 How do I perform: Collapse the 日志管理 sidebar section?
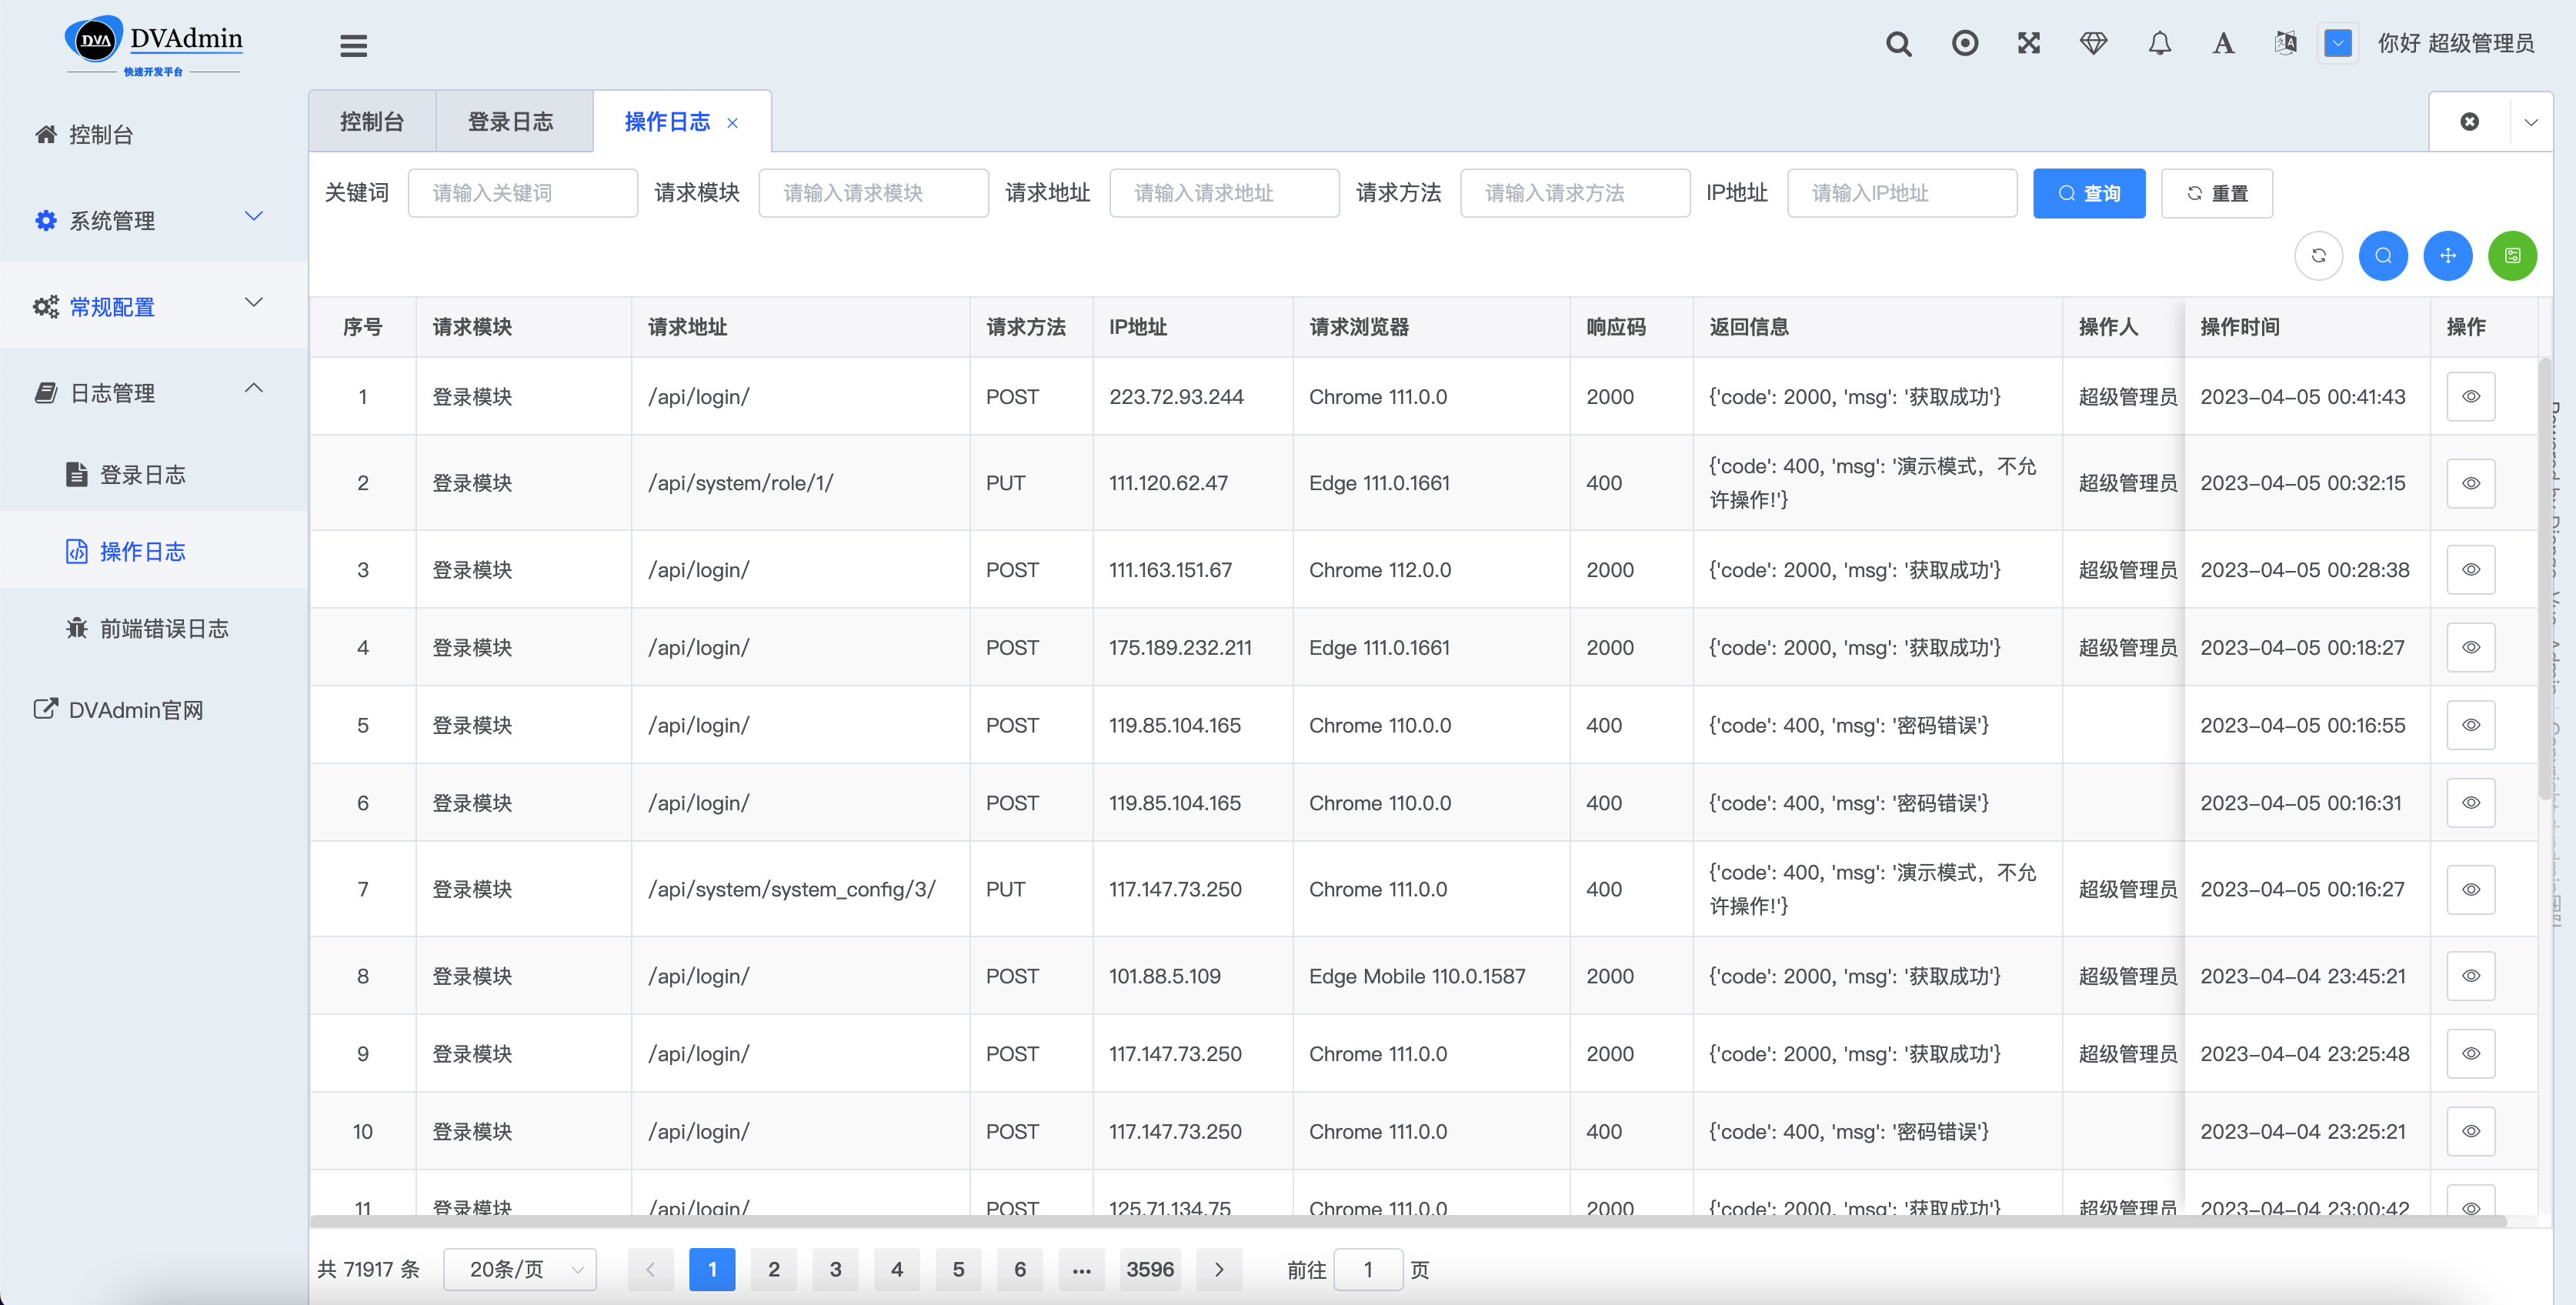150,393
